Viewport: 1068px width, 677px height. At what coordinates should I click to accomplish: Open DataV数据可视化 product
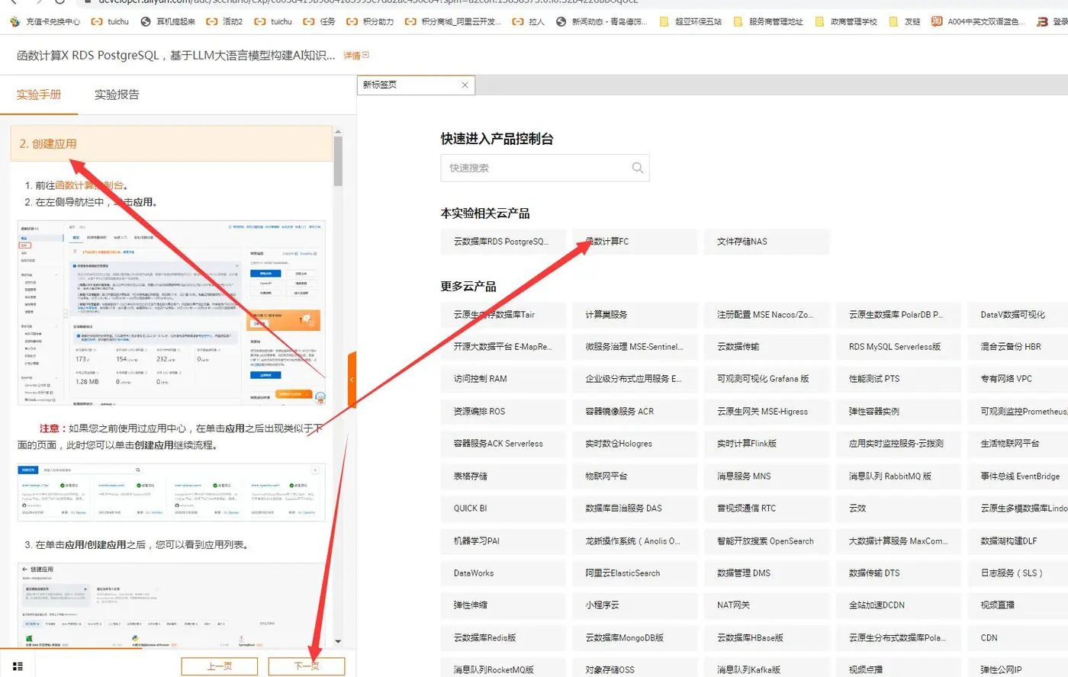[1018, 315]
